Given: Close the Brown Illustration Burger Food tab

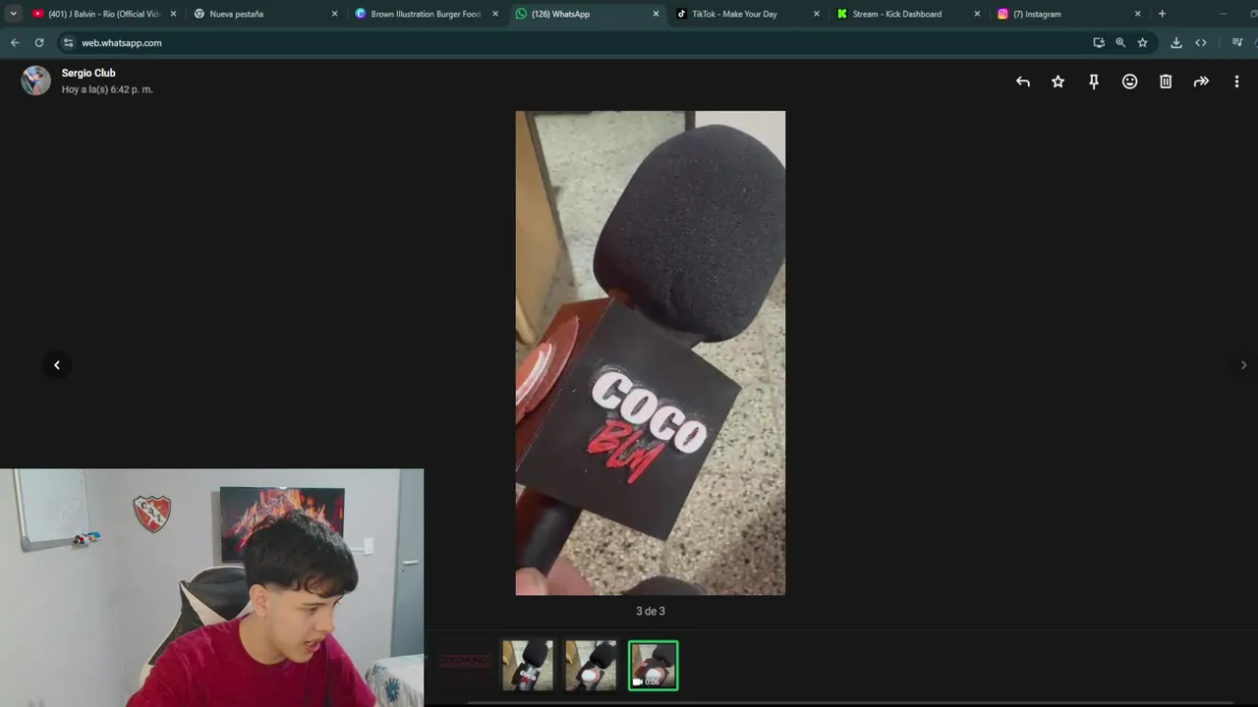Looking at the screenshot, I should [495, 14].
